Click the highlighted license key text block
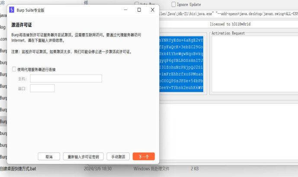298x177 pixels. pos(181,64)
